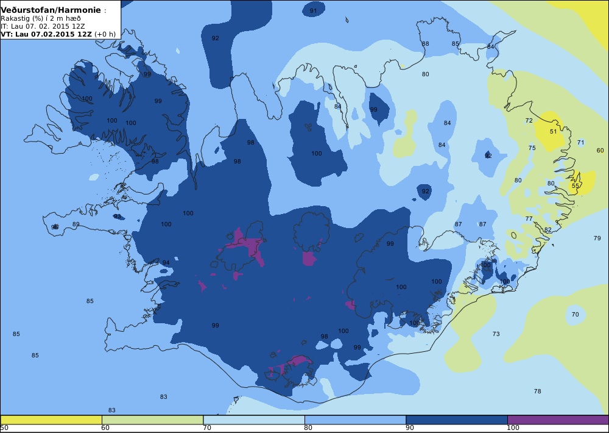This screenshot has width=609, height=433.
Task: Click the "50" label under the legend bar
Action: click(4, 428)
